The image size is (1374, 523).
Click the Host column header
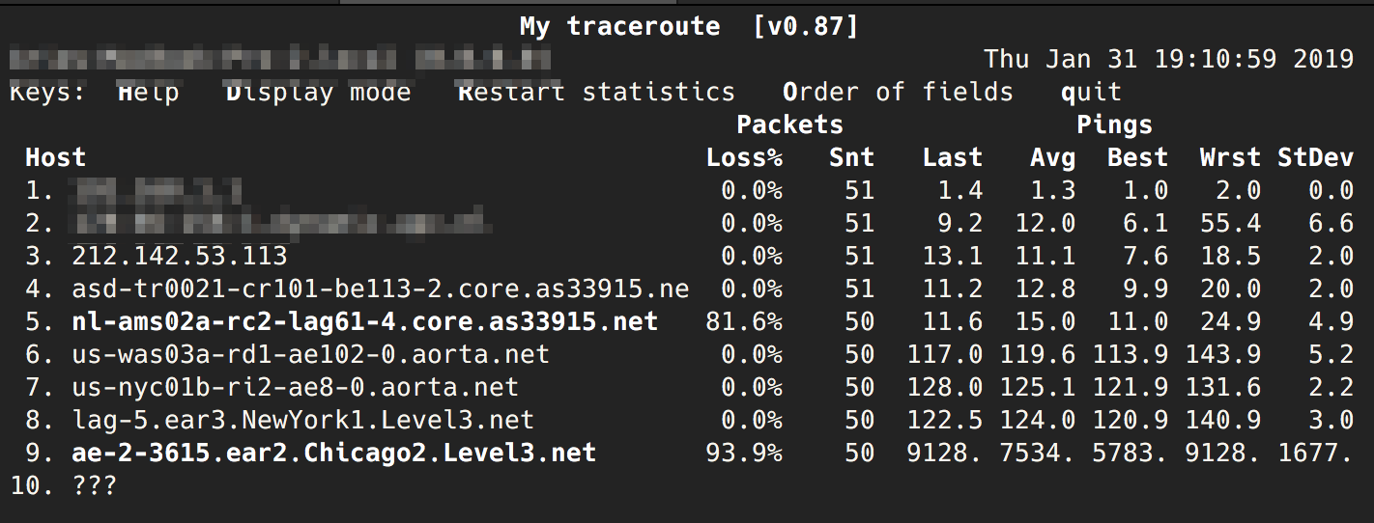point(55,158)
